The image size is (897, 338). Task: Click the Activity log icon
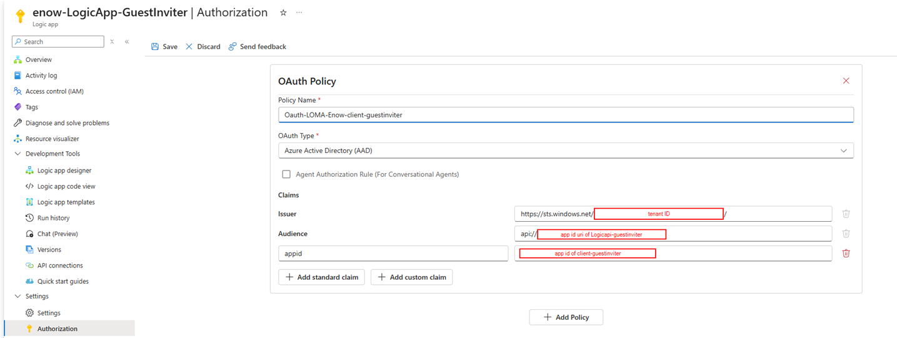(x=18, y=76)
